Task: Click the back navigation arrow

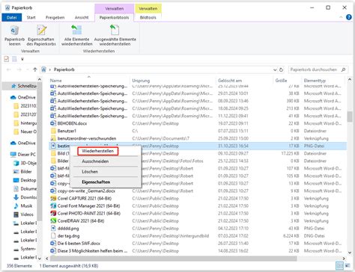Action: 9,69
